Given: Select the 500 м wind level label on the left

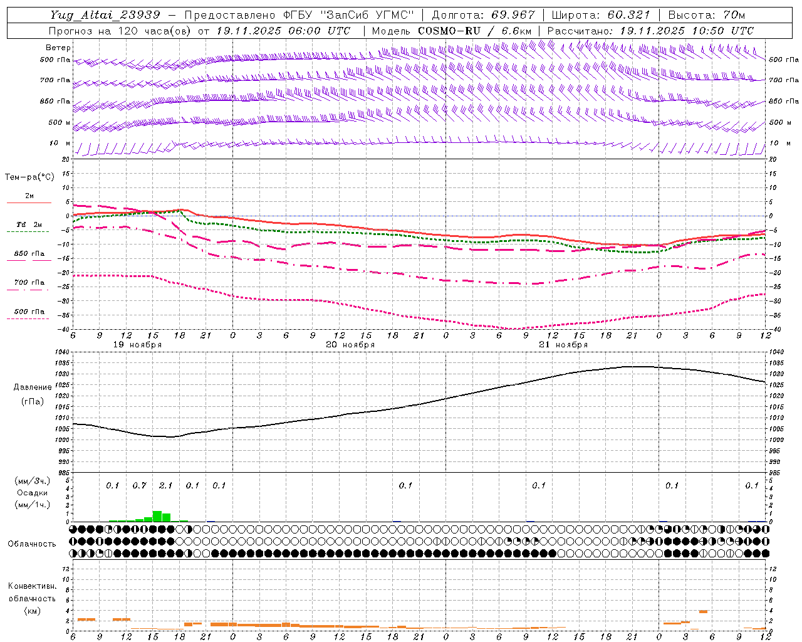Looking at the screenshot, I should 60,122.
